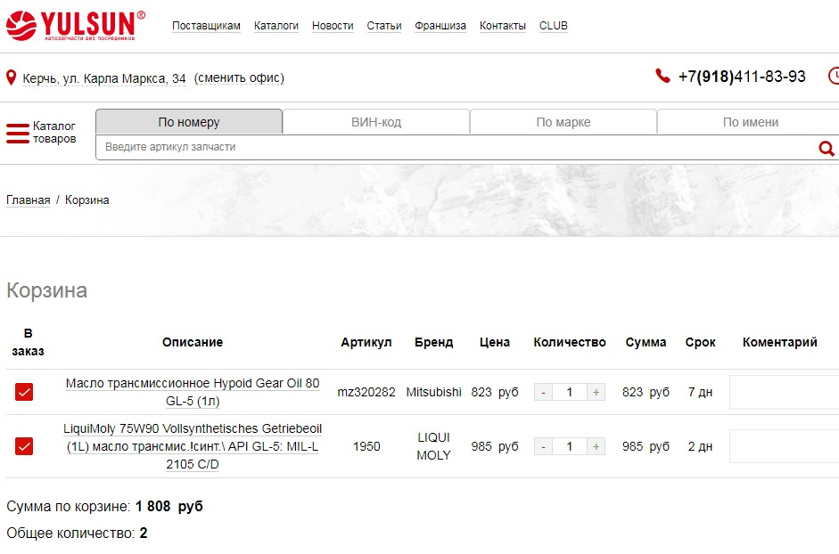Click delivery term 7 дн
839x554 pixels.
tap(700, 392)
